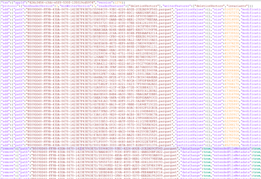The width and height of the screenshot is (261, 179).
Task: Click the size value 51101088
Action: coord(232,36)
